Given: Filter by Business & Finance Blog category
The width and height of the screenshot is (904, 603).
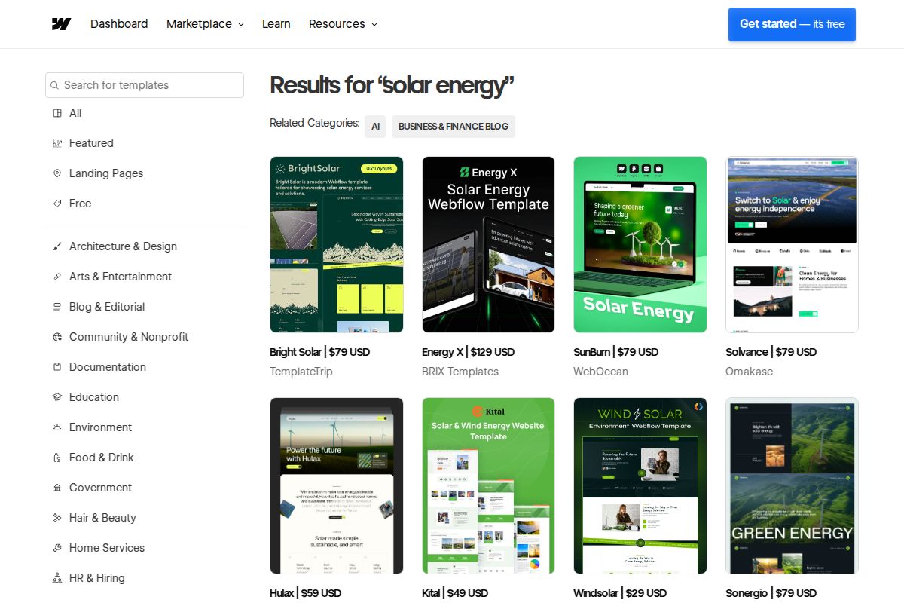Looking at the screenshot, I should pos(453,127).
